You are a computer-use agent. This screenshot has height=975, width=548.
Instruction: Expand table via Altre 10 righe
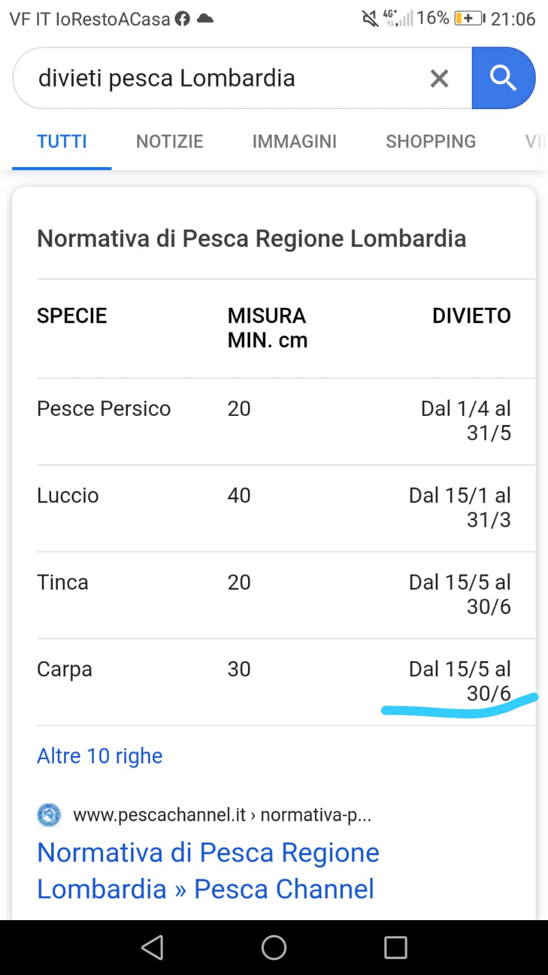[x=100, y=756]
